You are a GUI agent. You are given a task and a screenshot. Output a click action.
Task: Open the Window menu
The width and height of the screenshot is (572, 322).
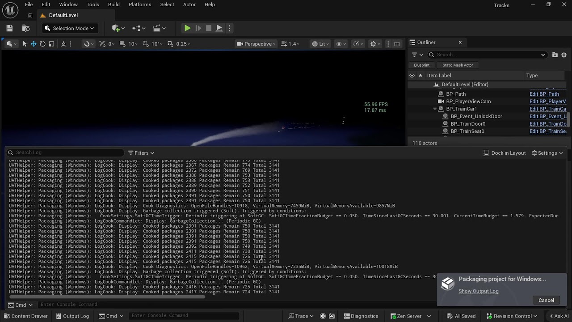click(68, 4)
